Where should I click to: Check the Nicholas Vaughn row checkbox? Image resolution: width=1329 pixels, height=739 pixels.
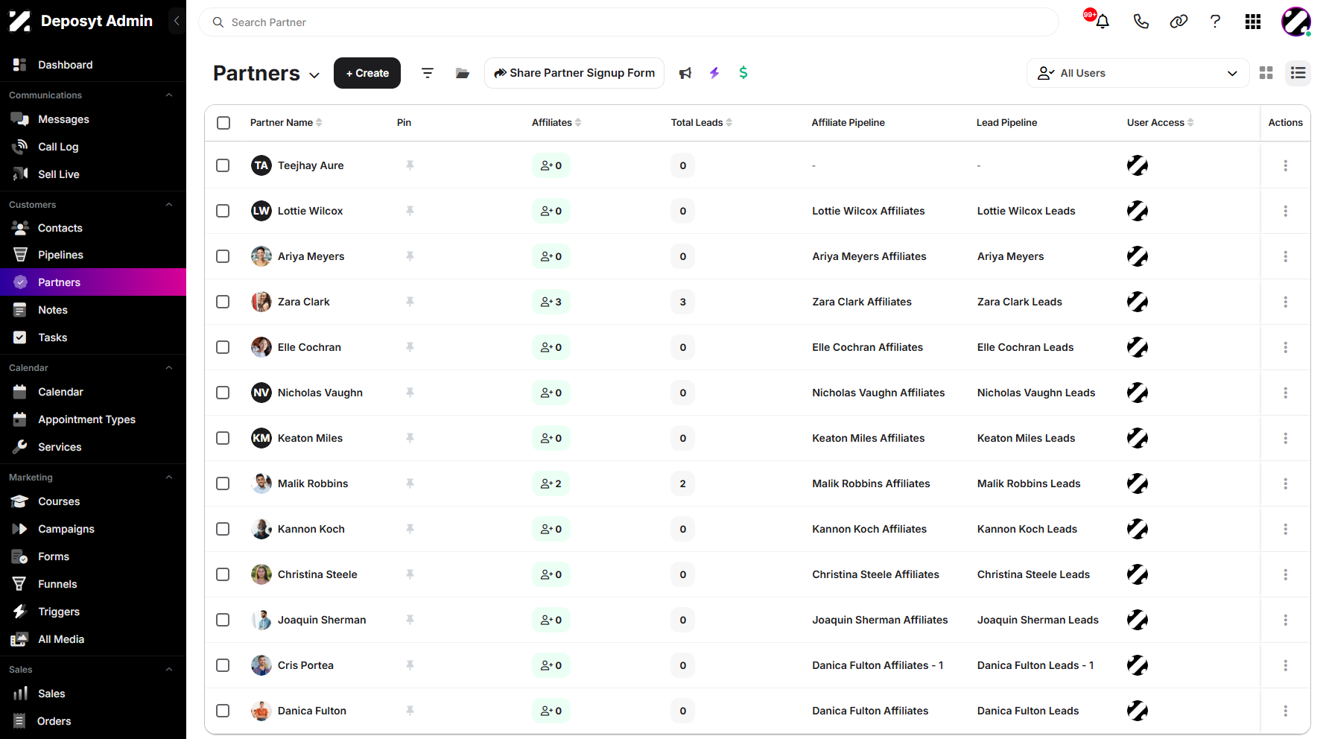coord(223,393)
